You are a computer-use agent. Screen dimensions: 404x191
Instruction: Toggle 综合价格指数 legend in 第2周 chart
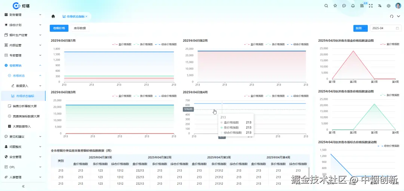[298, 44]
